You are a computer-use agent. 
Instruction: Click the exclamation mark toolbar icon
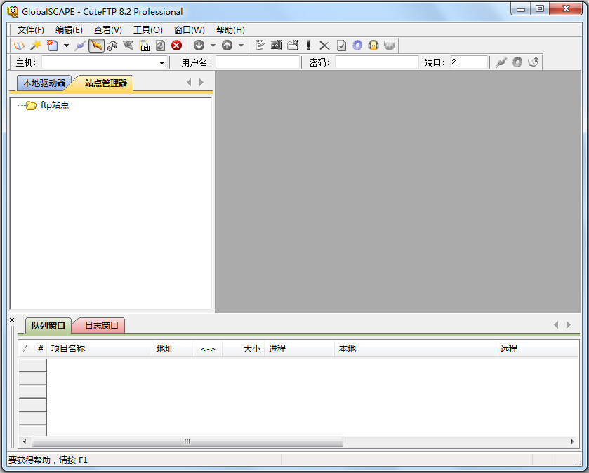pyautogui.click(x=308, y=46)
